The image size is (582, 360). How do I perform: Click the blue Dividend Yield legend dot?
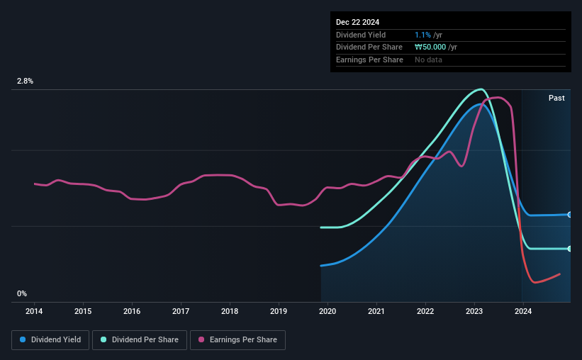tap(23, 339)
